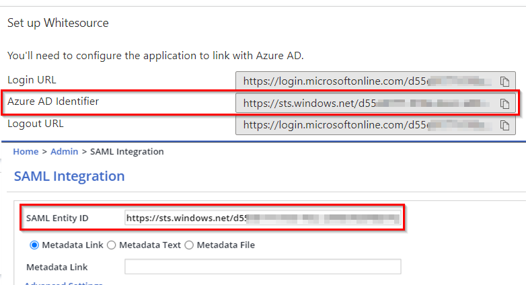Click the Set up Whitesource title
Screen dimensions: 526x285
point(58,24)
